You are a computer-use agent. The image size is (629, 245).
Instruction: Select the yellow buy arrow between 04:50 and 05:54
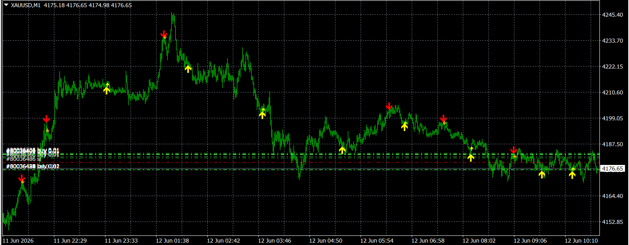pyautogui.click(x=342, y=150)
